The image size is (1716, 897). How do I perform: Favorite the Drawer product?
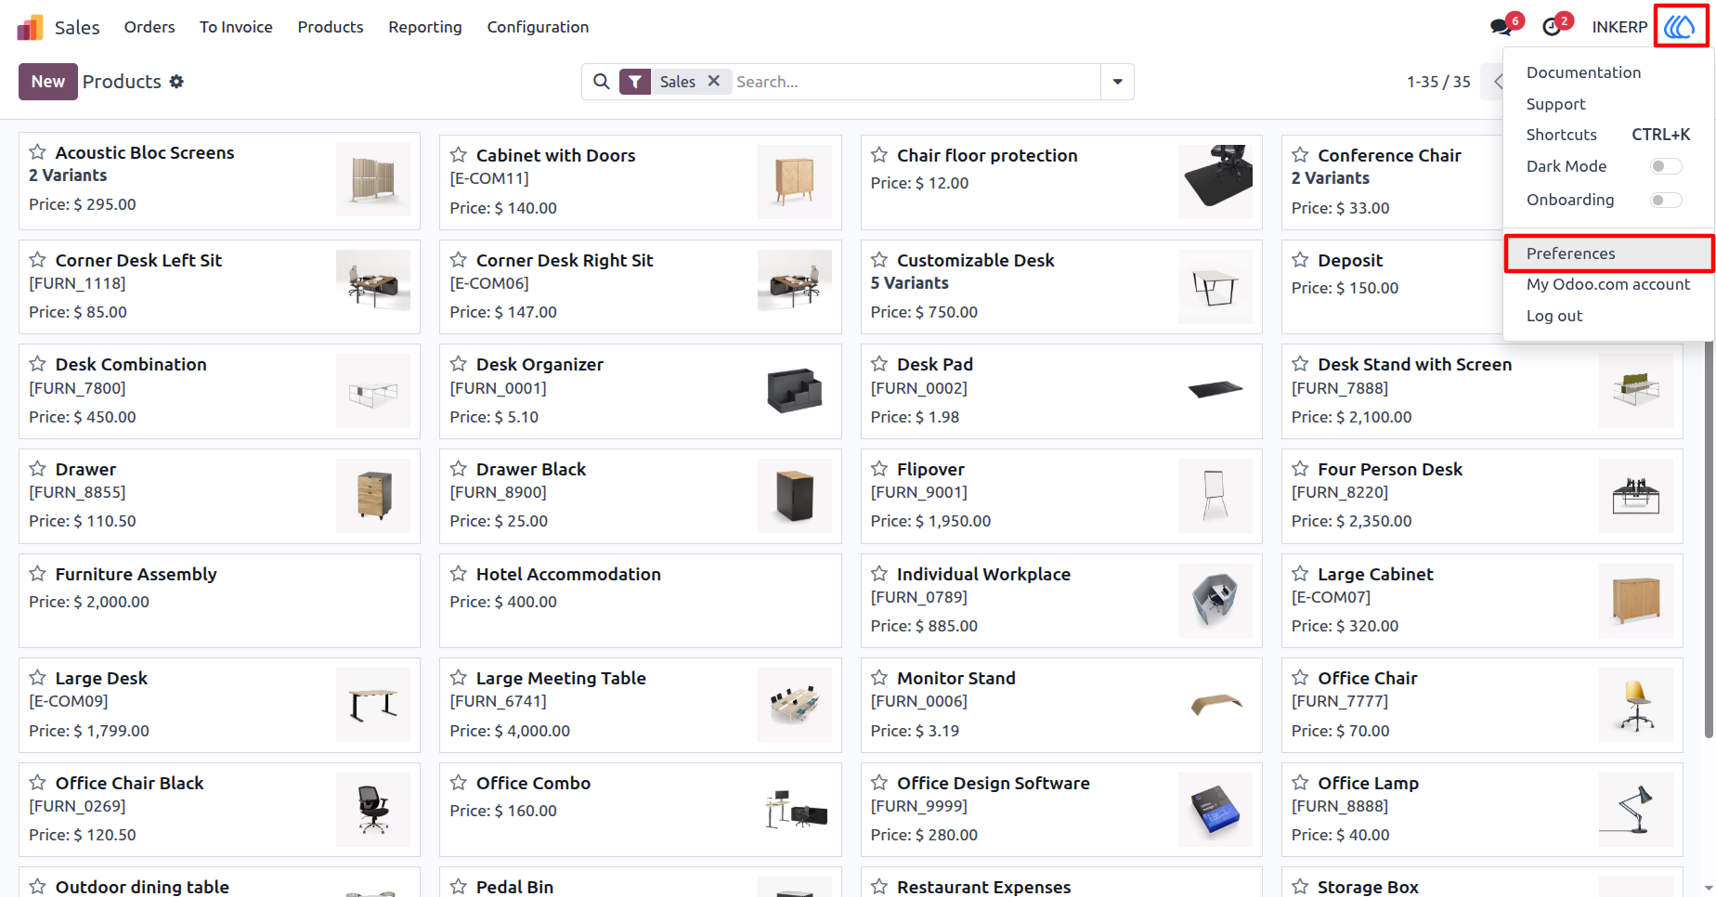(x=37, y=469)
